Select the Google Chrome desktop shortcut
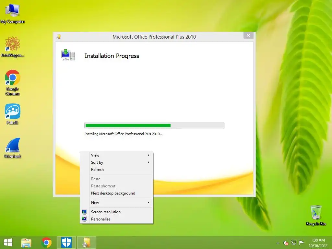This screenshot has width=332, height=249. click(x=13, y=82)
